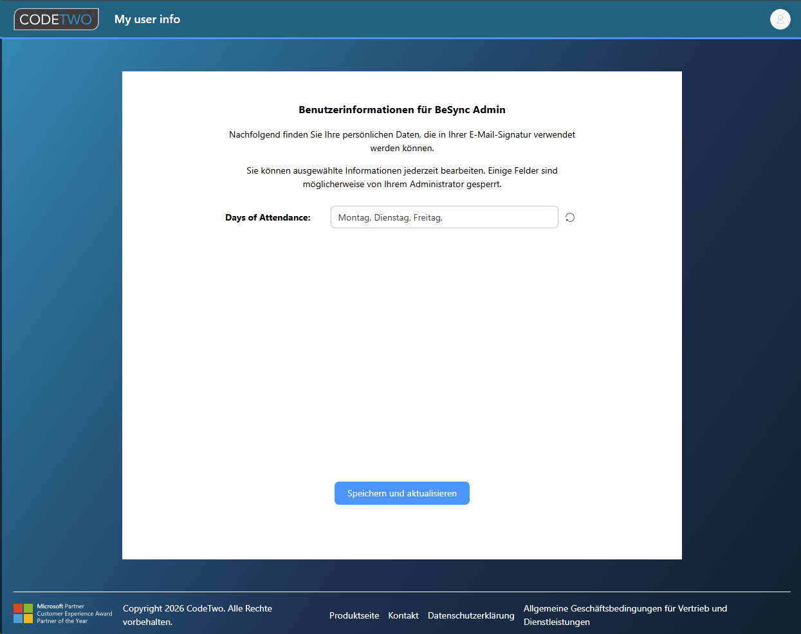Open the Produktseite footer link

(x=354, y=615)
